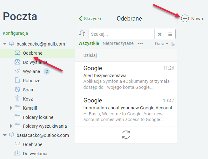Select Foldery wyszukiwania label
The width and height of the screenshot is (208, 159).
pyautogui.click(x=45, y=126)
